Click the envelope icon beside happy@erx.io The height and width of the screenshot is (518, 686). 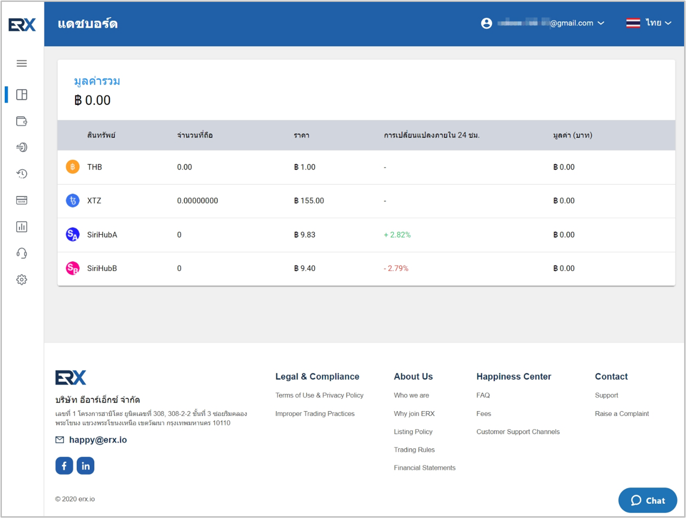(60, 440)
